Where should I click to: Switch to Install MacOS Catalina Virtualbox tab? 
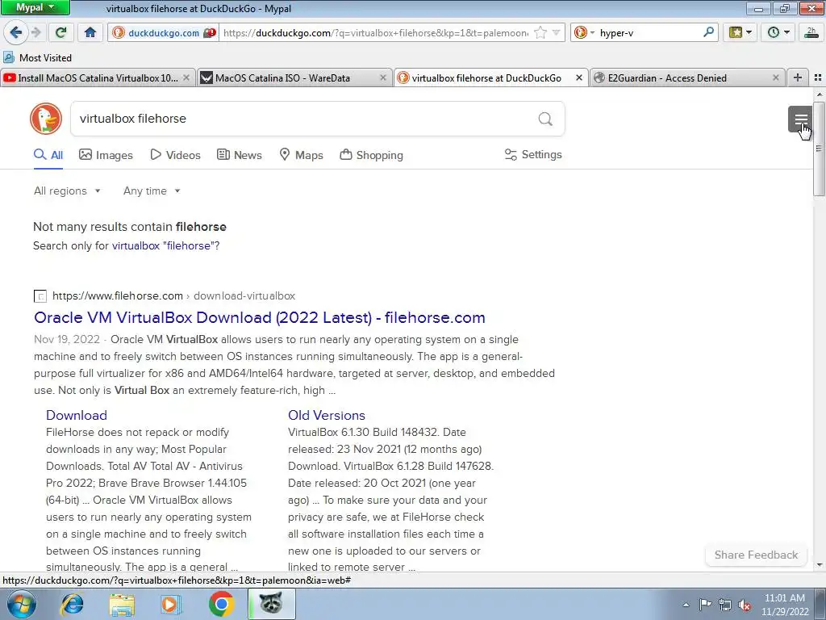(x=98, y=78)
